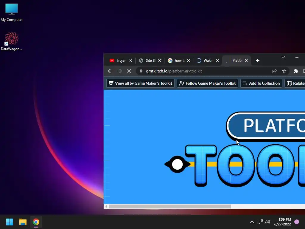Click the scrollbar left arrow
Screen dimensions: 305x229
tap(106, 206)
